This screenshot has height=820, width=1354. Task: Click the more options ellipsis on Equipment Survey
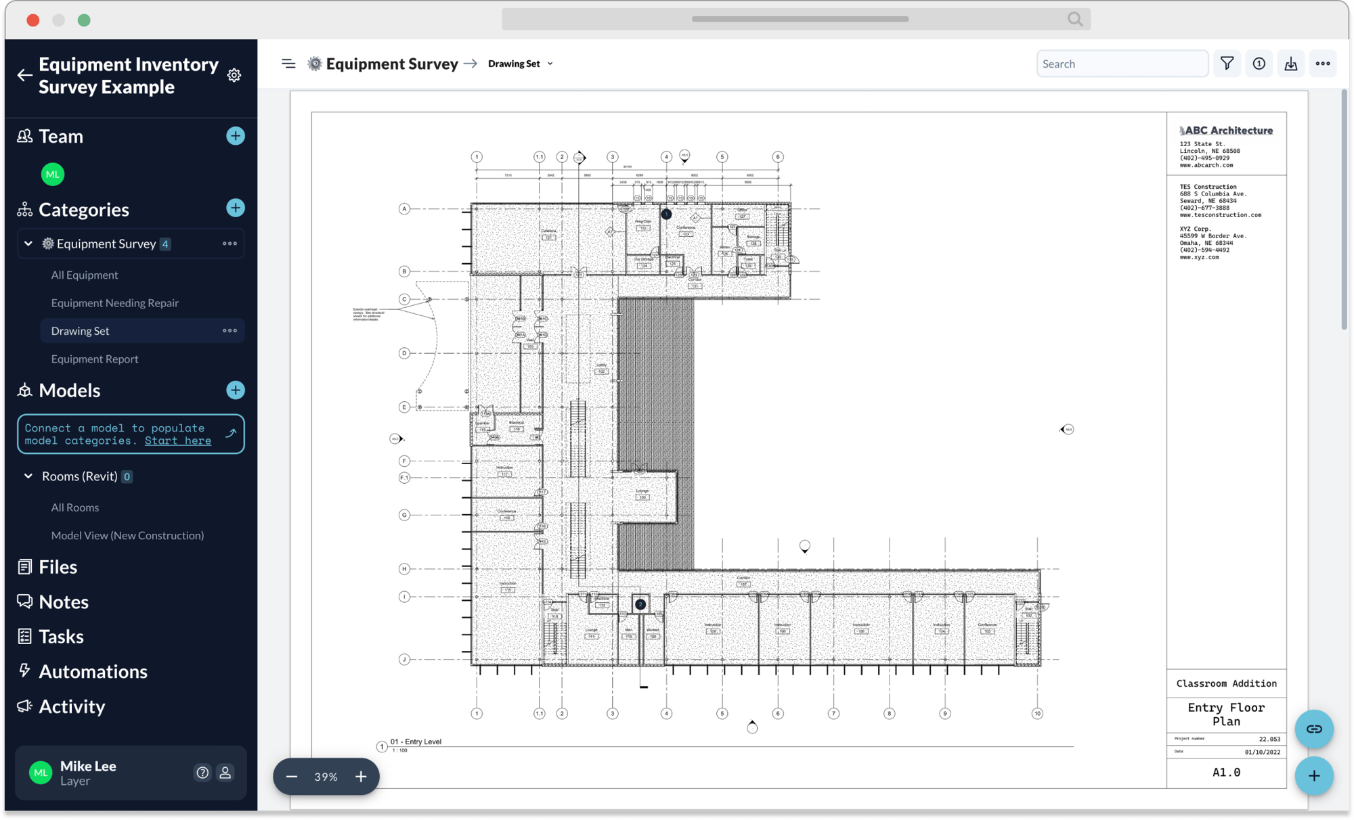pos(231,245)
